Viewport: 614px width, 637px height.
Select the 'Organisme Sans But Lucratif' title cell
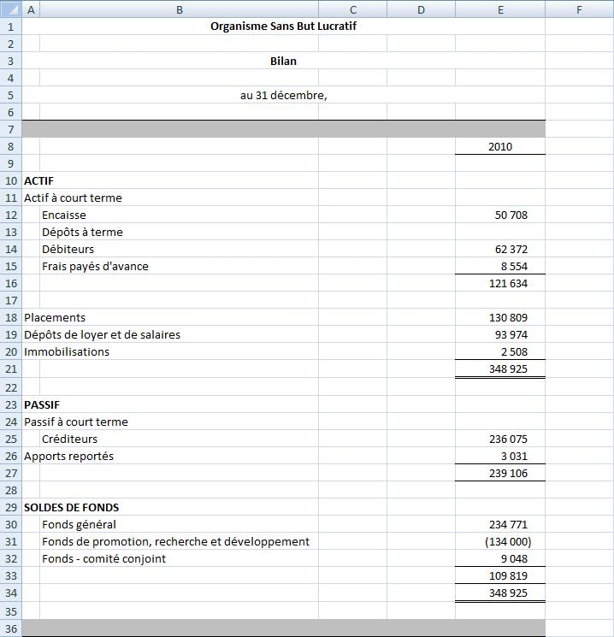[283, 27]
